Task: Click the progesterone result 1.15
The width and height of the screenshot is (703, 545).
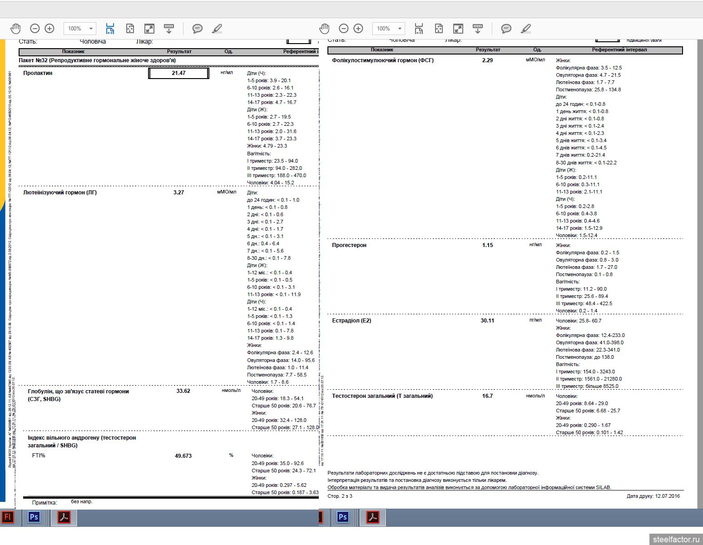Action: pos(488,245)
